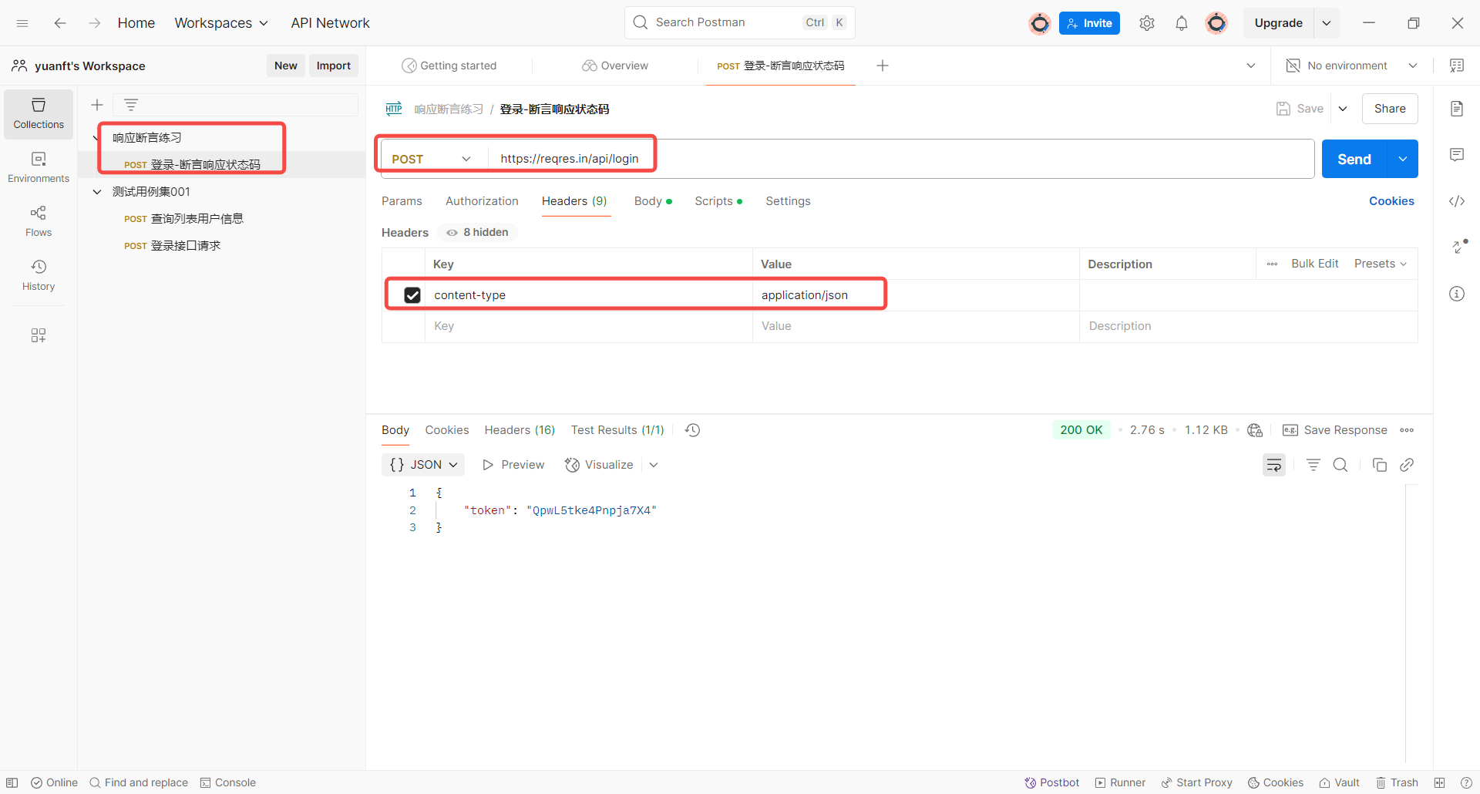Open the comments icon in right sidebar
Viewport: 1480px width, 794px height.
[1457, 155]
